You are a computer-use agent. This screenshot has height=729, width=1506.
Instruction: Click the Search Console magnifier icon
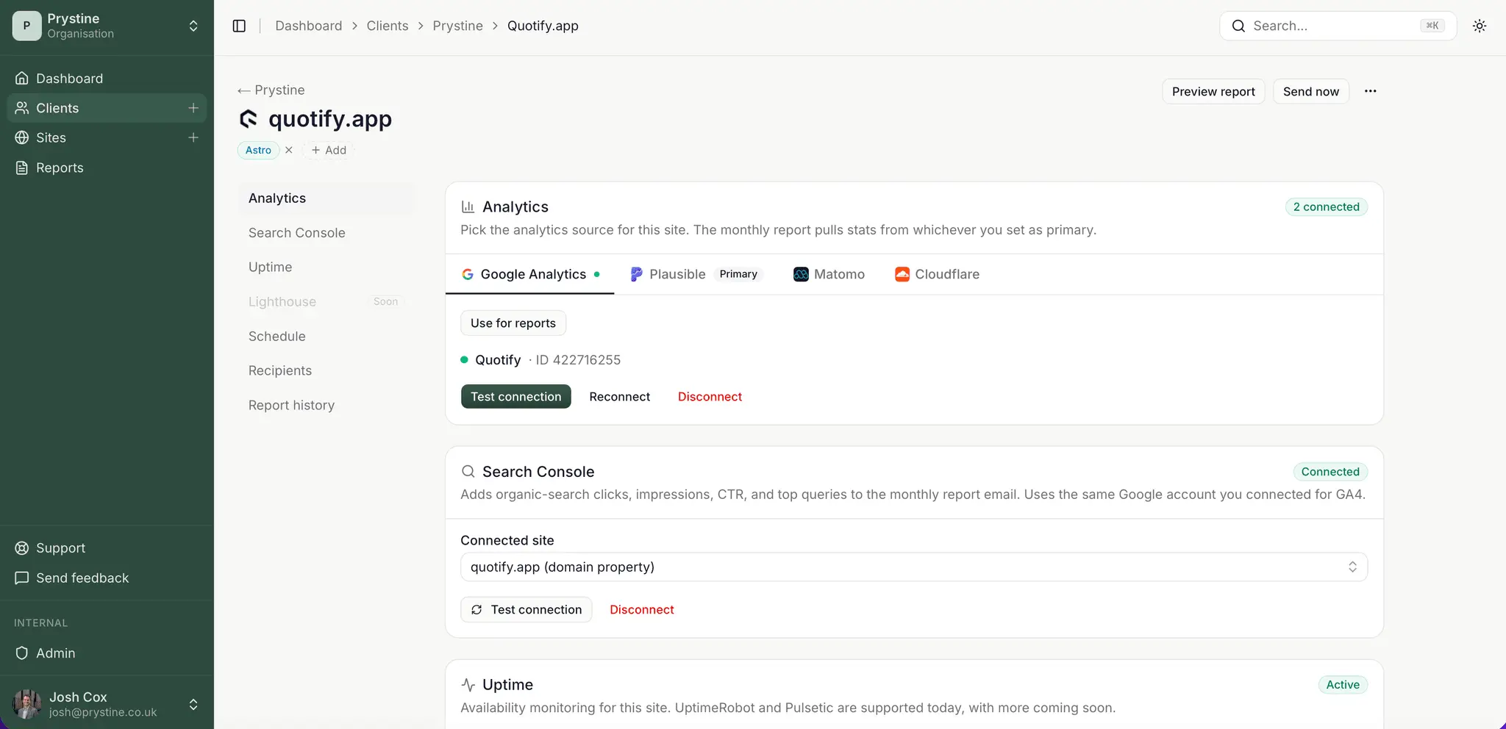[x=468, y=472]
